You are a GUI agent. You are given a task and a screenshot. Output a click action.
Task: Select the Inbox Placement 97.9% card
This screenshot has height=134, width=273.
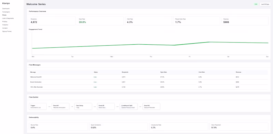coord(239,126)
